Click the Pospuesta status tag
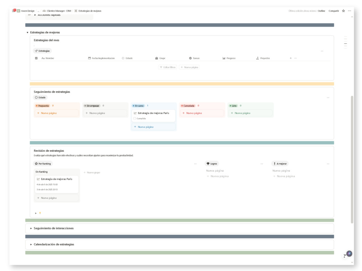The height and width of the screenshot is (271, 362). 42,106
